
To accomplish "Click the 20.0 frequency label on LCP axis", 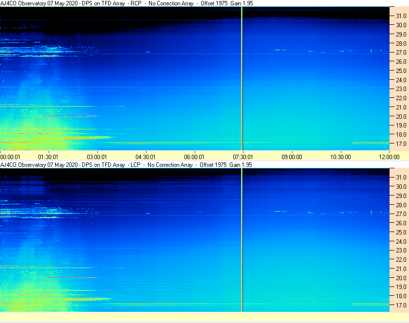I will pos(401,278).
